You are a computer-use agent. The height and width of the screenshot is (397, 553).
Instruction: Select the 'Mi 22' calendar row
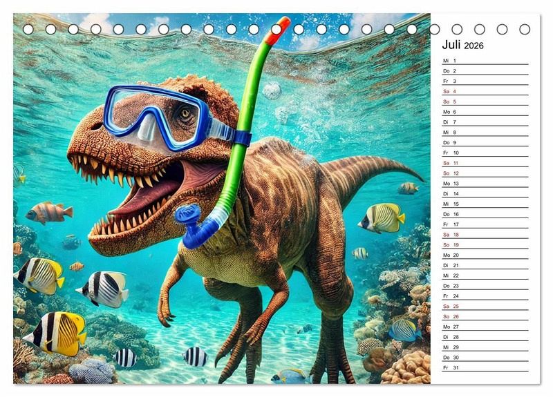[485, 275]
